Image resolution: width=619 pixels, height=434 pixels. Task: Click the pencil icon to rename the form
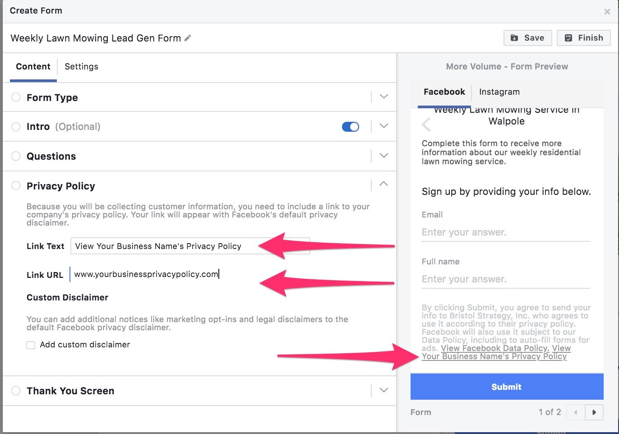(187, 38)
